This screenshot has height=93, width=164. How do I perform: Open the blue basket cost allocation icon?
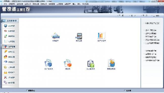point(111,64)
